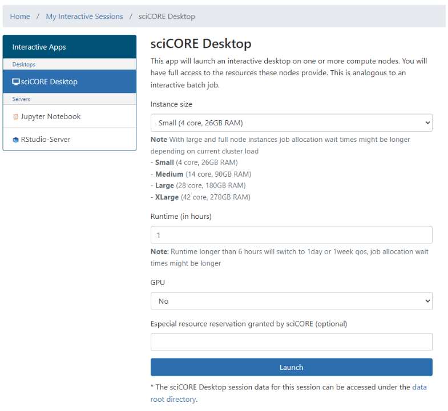Click the Instance size field label
Screen dimensions: 448x411
click(x=171, y=104)
